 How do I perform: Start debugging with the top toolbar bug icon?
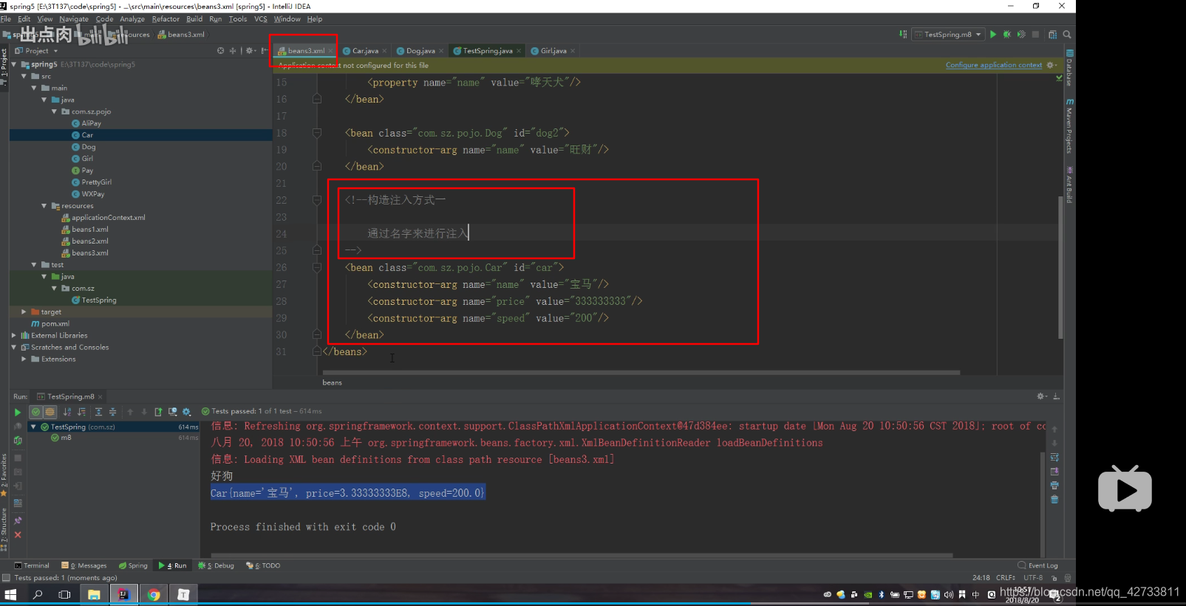(1006, 35)
